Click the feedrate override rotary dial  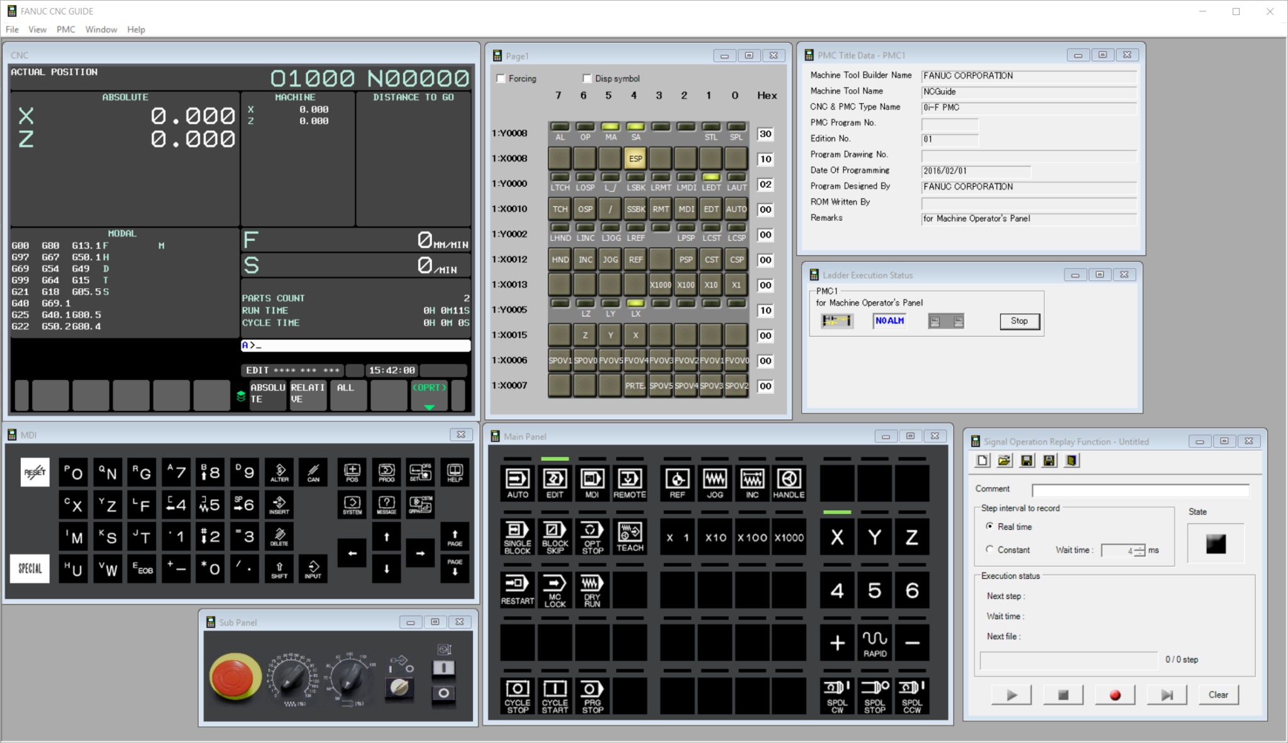tap(291, 678)
